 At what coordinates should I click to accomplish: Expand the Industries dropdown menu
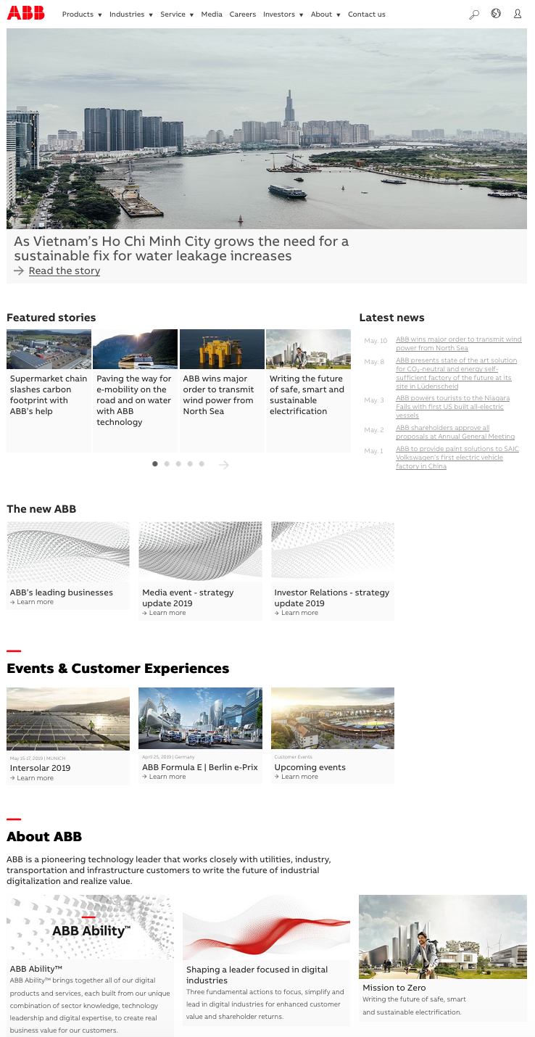coord(131,14)
